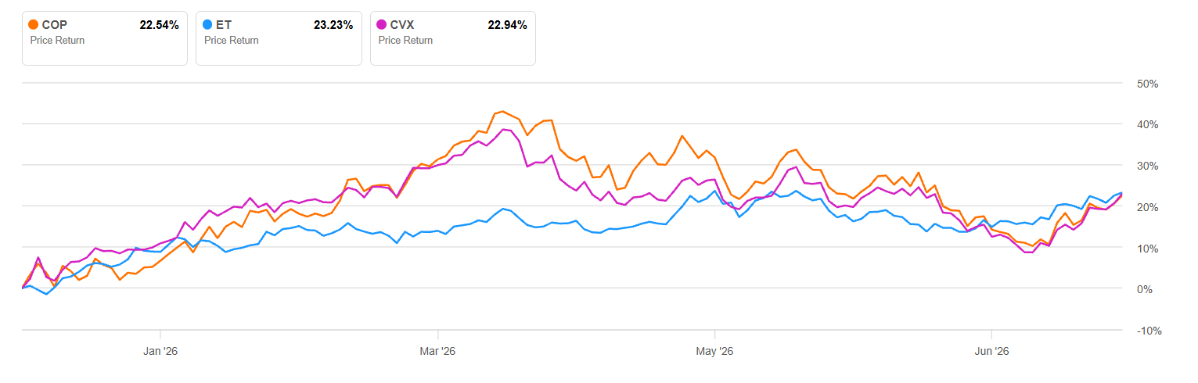Click the orange COP color dot
This screenshot has width=1198, height=383.
click(34, 25)
